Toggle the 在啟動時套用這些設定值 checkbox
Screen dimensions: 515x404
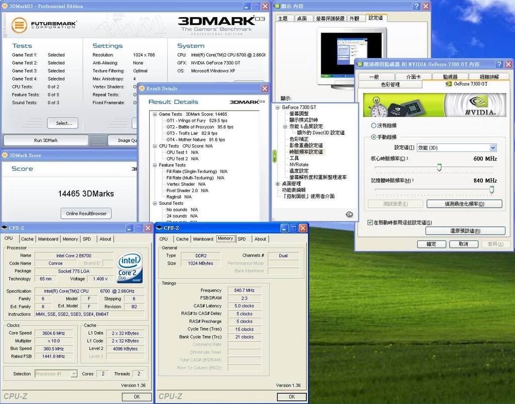pos(370,222)
